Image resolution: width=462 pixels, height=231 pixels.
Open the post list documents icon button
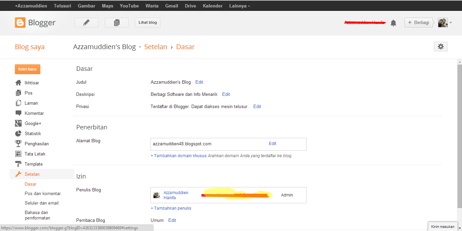tap(117, 22)
